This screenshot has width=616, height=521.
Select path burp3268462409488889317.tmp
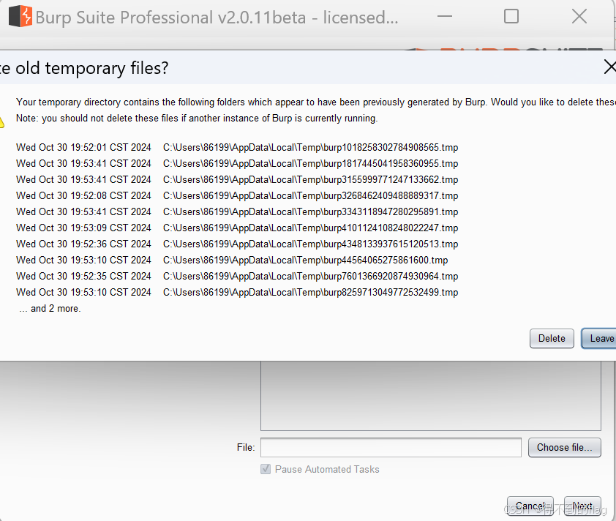tap(310, 195)
